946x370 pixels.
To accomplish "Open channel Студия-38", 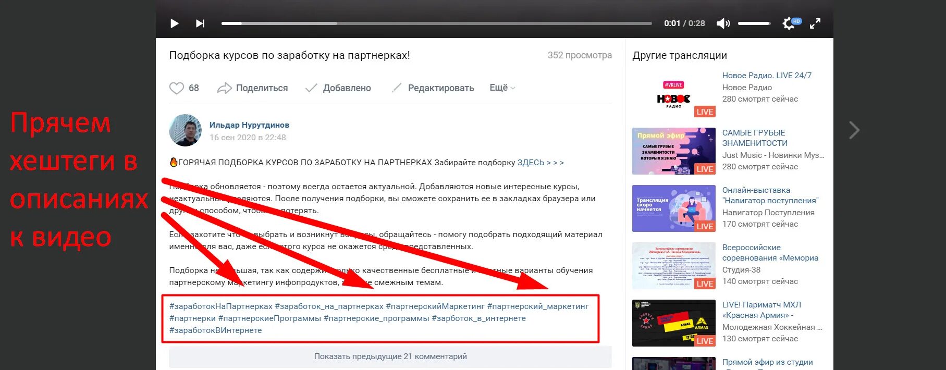I will 741,270.
